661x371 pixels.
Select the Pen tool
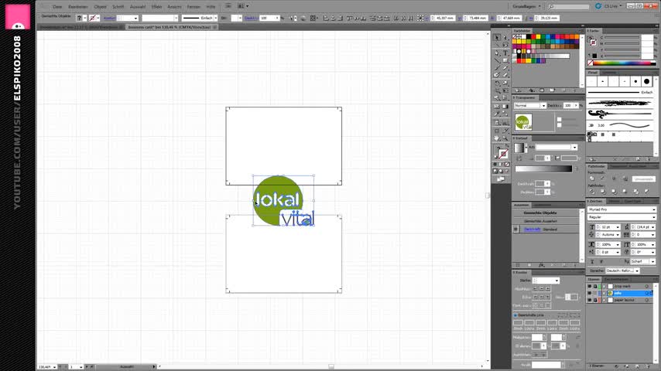click(497, 53)
